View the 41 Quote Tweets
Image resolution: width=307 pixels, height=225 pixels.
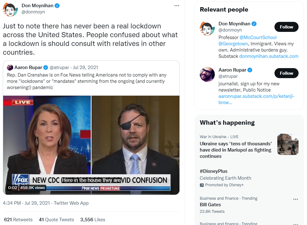pos(56,219)
